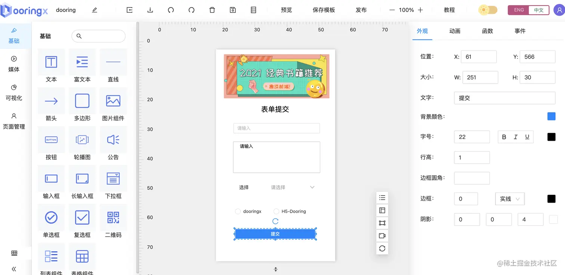Undo the last action

pos(171,10)
